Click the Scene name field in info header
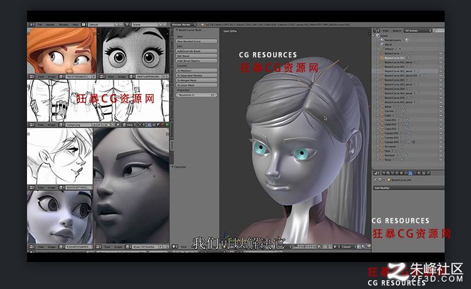The height and width of the screenshot is (289, 471). click(145, 25)
